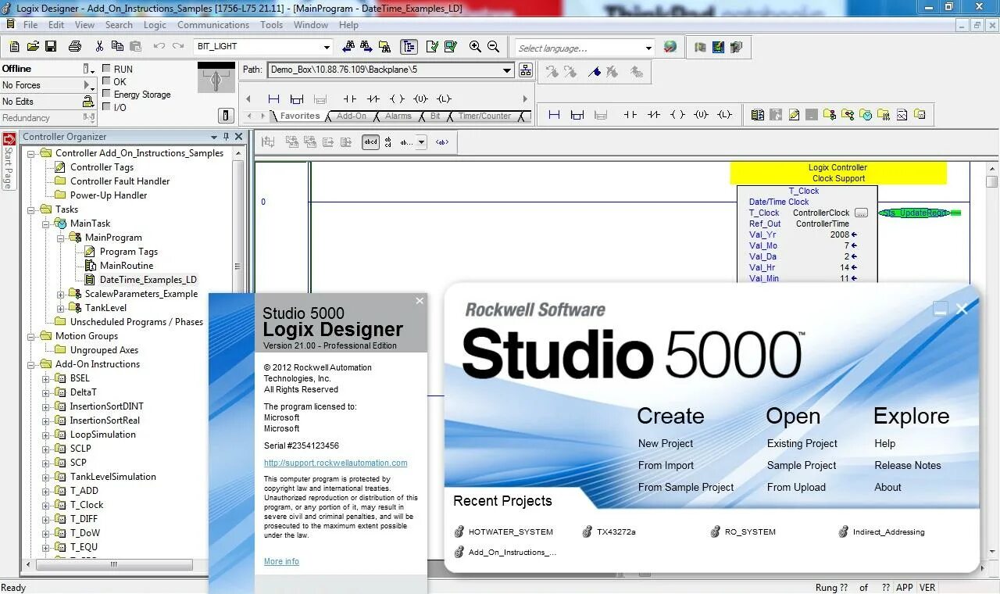Image resolution: width=1000 pixels, height=594 pixels.
Task: Click the New project icon in toolbar
Action: [x=14, y=47]
